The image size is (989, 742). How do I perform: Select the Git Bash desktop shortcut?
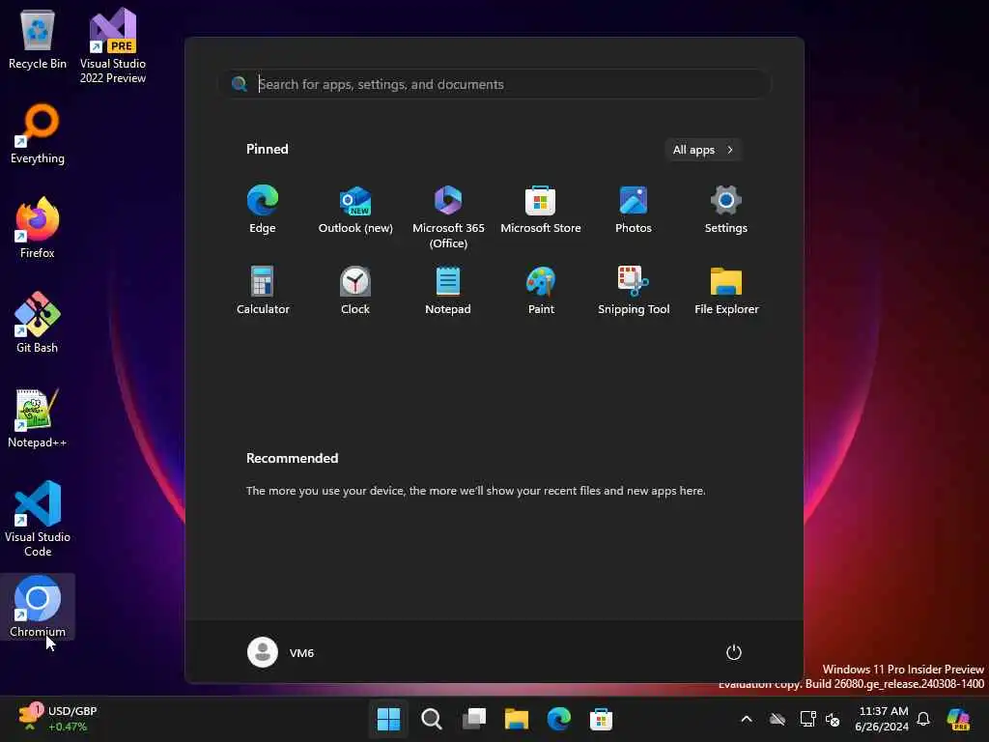pyautogui.click(x=38, y=323)
